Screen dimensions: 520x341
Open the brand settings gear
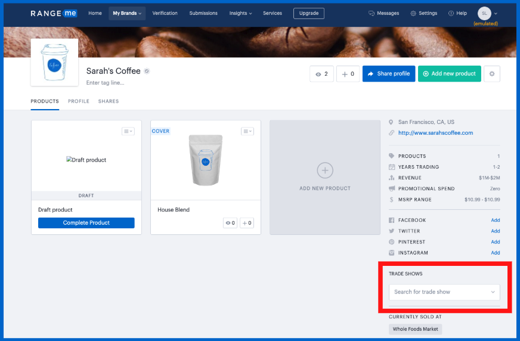(492, 74)
